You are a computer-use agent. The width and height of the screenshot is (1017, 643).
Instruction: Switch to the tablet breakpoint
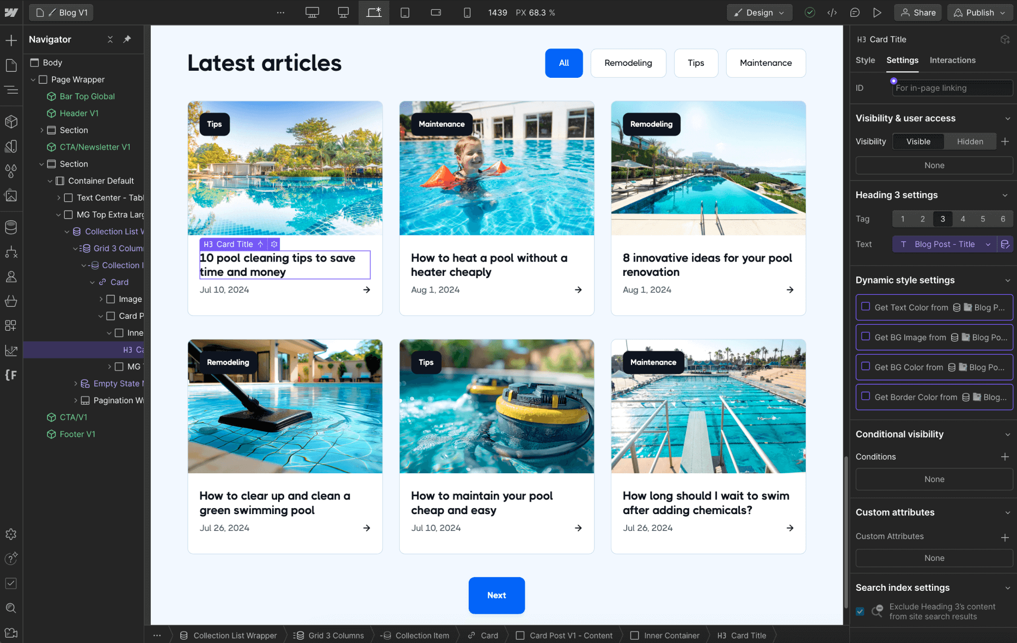405,12
